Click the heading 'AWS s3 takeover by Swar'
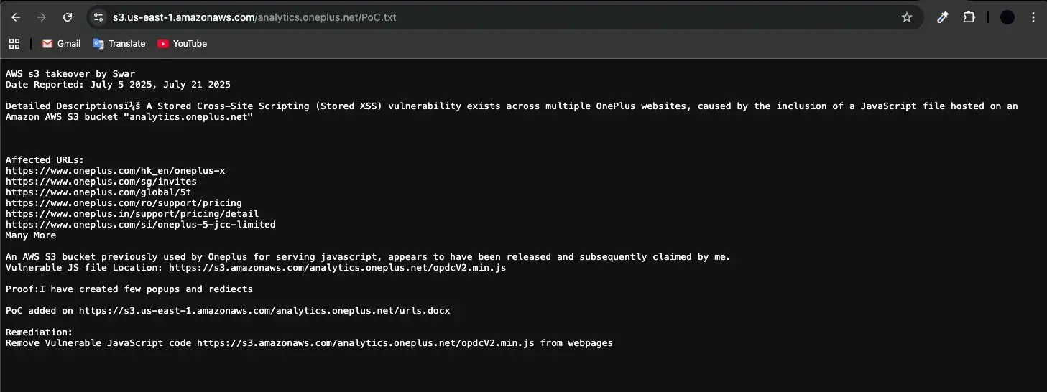This screenshot has height=392, width=1047. pyautogui.click(x=70, y=74)
